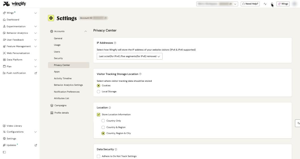Open the IP address storage dropdown
The width and height of the screenshot is (300, 159).
(130, 56)
